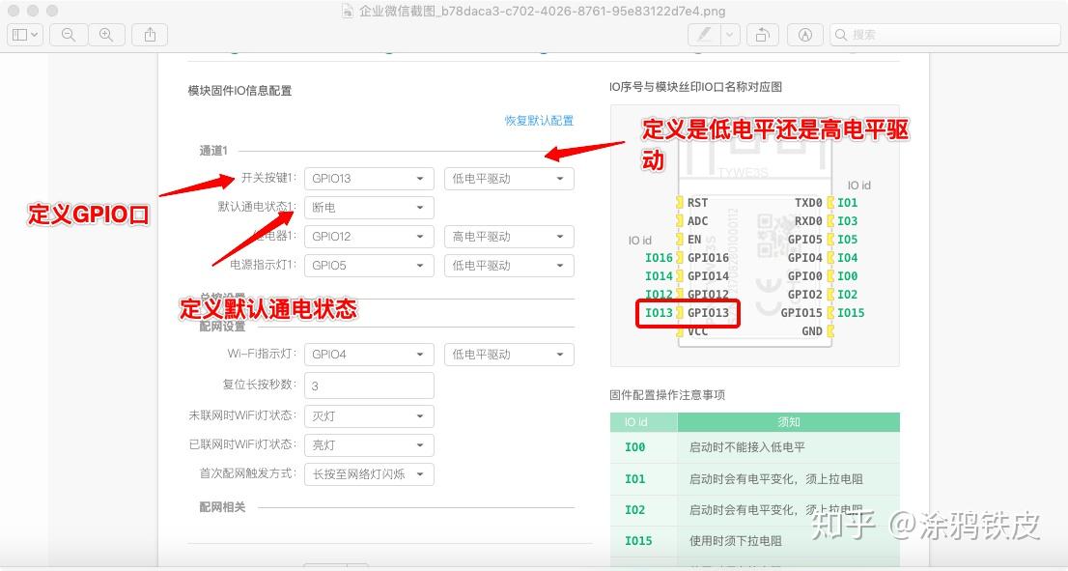Click the rotate image icon
Image resolution: width=1068 pixels, height=571 pixels.
(762, 35)
